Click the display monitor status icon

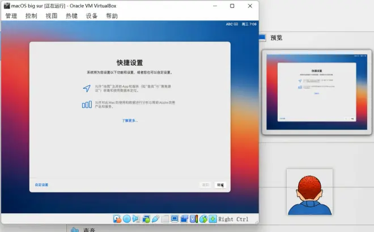tap(175, 218)
